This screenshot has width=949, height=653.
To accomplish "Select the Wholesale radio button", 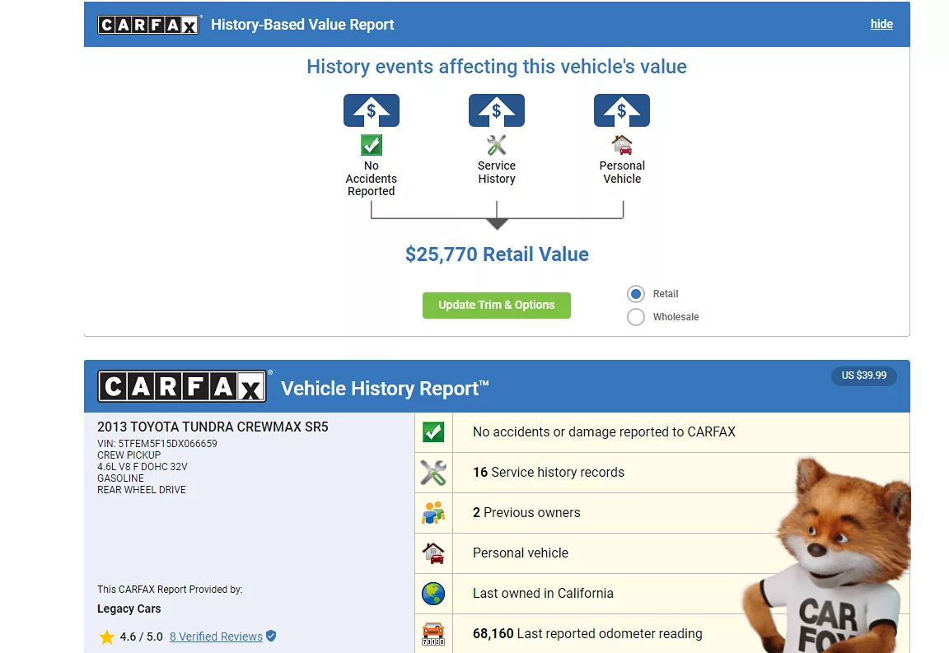I will tap(636, 317).
